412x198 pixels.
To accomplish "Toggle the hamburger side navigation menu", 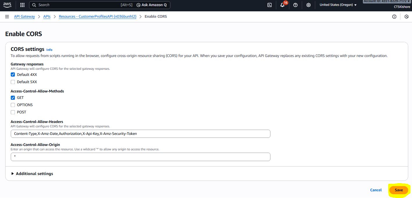I will [x=7, y=17].
